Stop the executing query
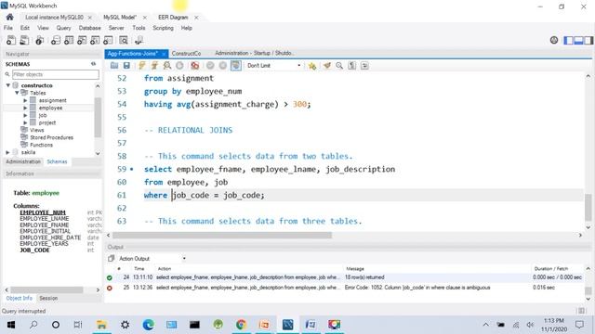This screenshot has height=334, width=595. coord(179,66)
